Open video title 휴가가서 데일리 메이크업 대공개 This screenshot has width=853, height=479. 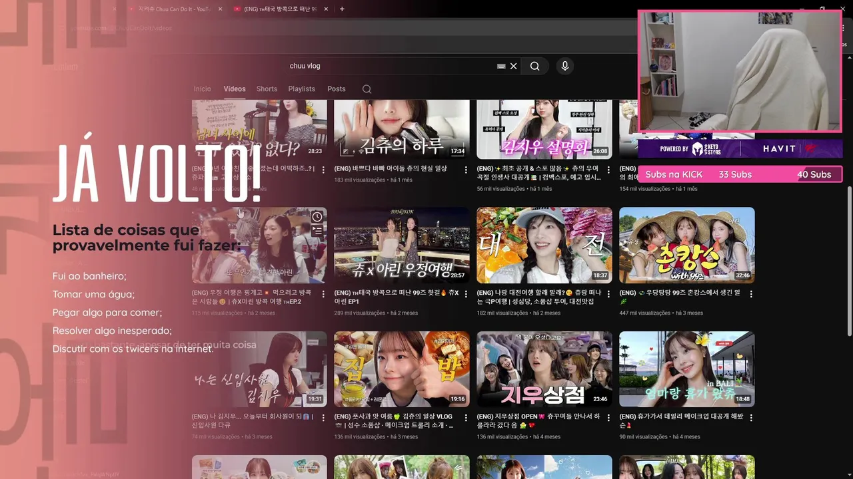point(681,420)
